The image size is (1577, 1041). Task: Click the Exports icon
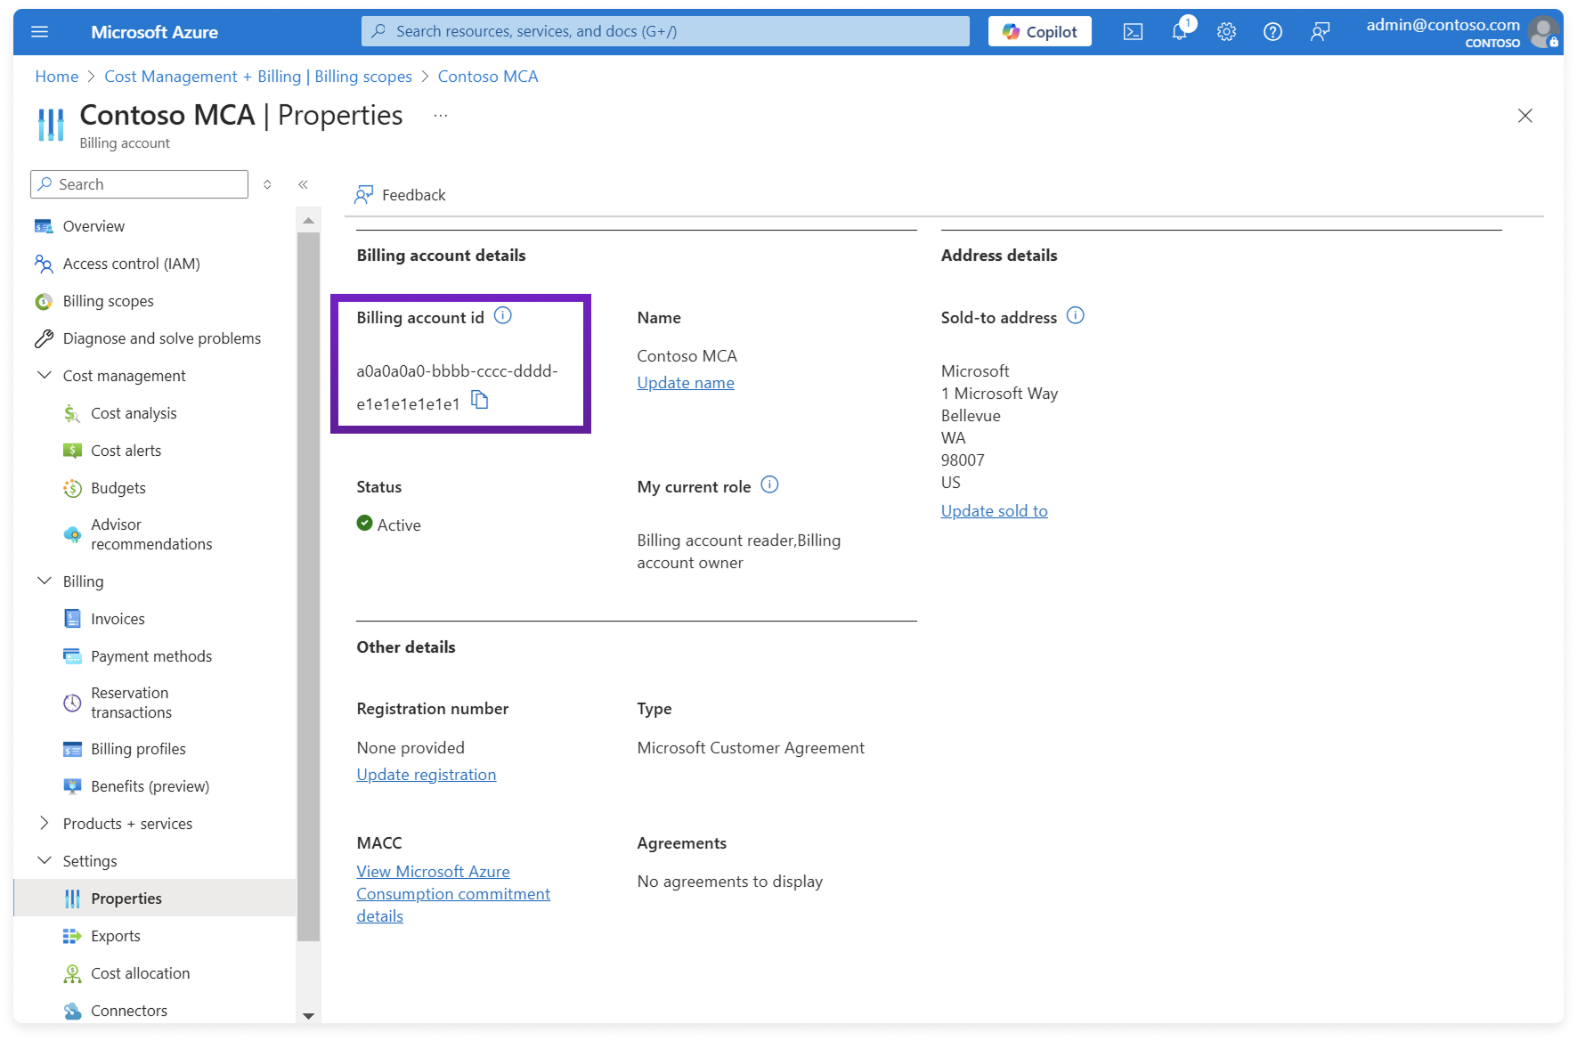point(72,936)
